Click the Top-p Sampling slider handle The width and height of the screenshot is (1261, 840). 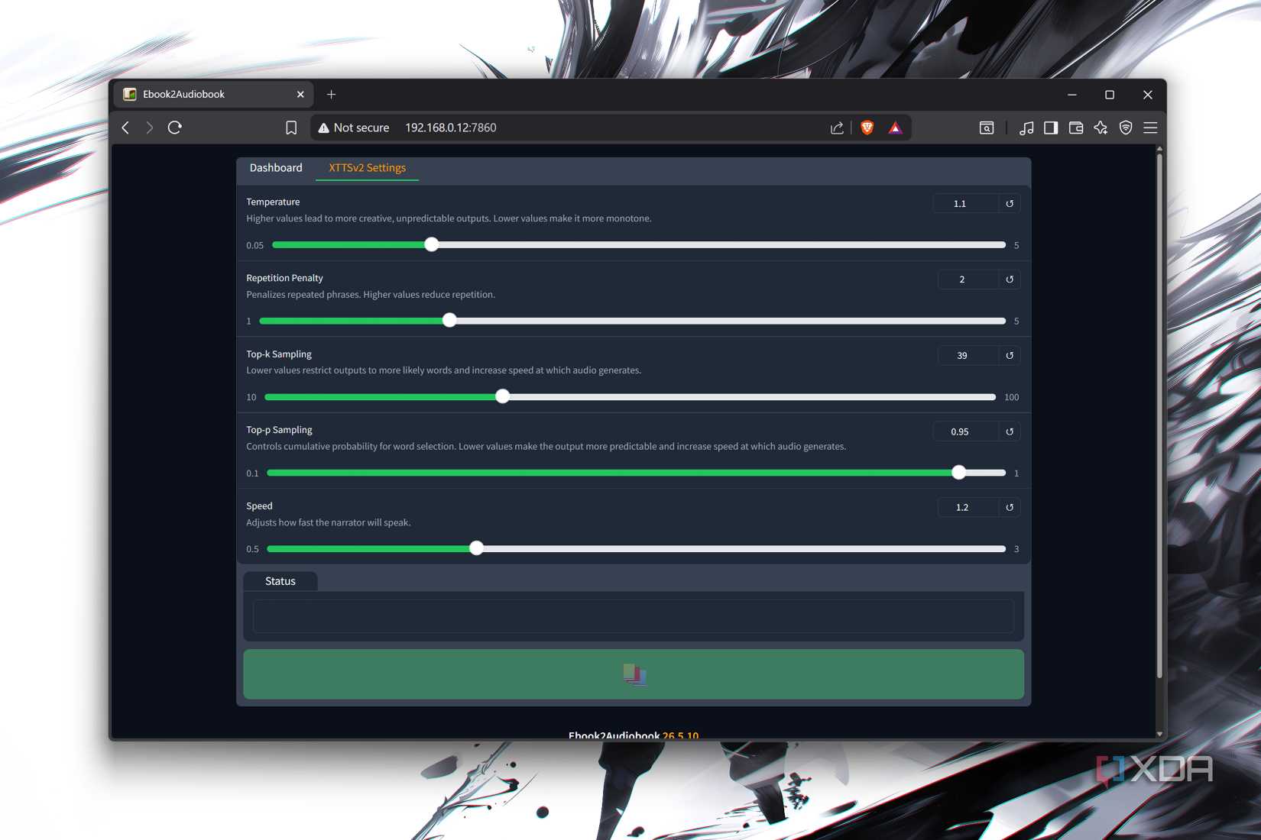[x=959, y=473]
